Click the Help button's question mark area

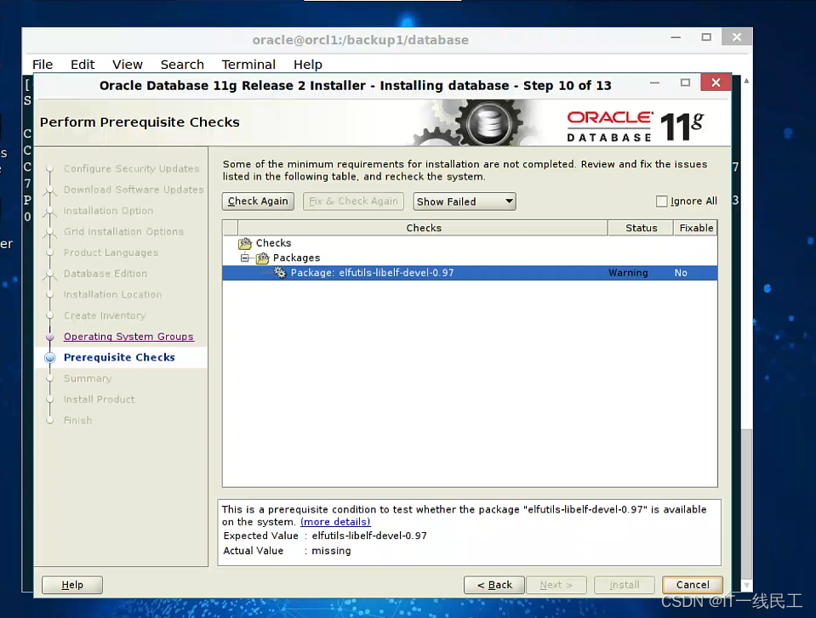(x=72, y=585)
